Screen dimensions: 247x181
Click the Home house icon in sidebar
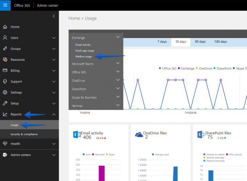(x=5, y=27)
